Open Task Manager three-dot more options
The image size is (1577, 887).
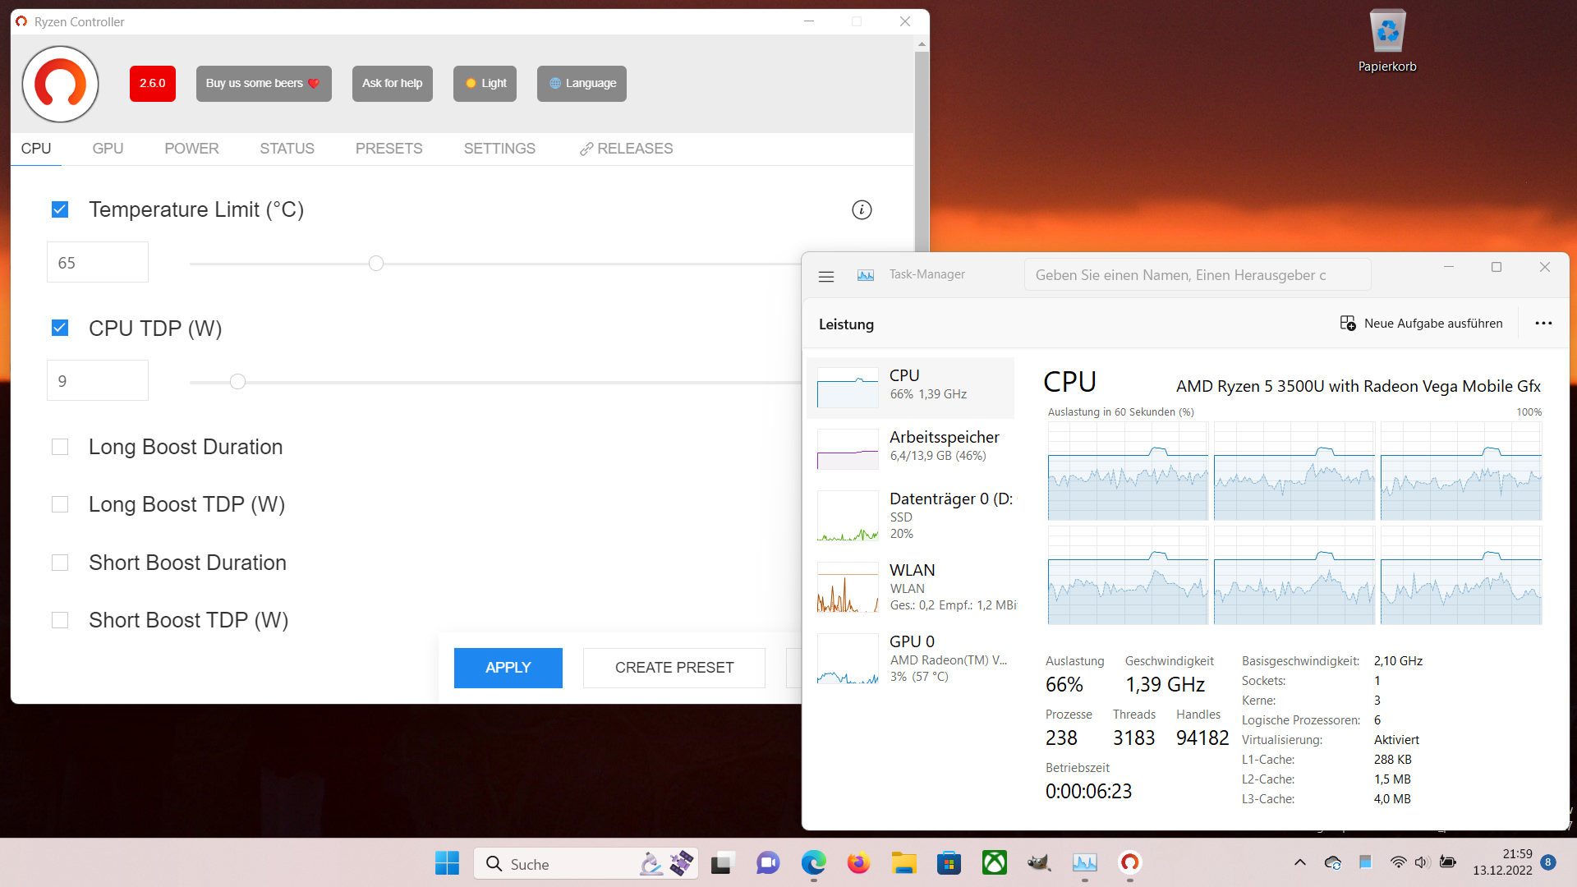pyautogui.click(x=1543, y=324)
